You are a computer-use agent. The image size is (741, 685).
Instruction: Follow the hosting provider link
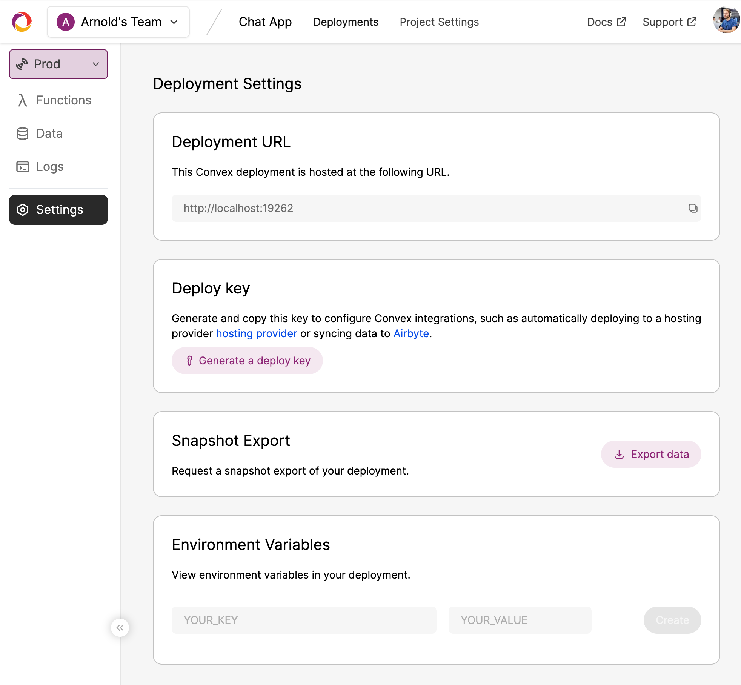click(x=256, y=333)
